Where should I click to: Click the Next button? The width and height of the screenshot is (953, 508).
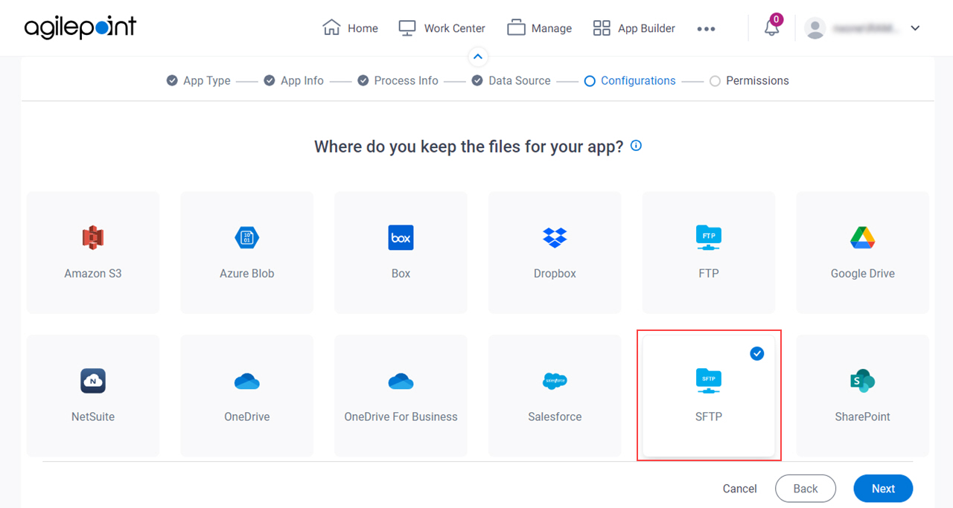pyautogui.click(x=883, y=489)
